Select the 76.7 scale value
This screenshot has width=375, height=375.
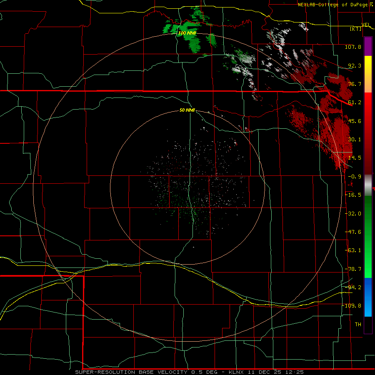[354, 84]
